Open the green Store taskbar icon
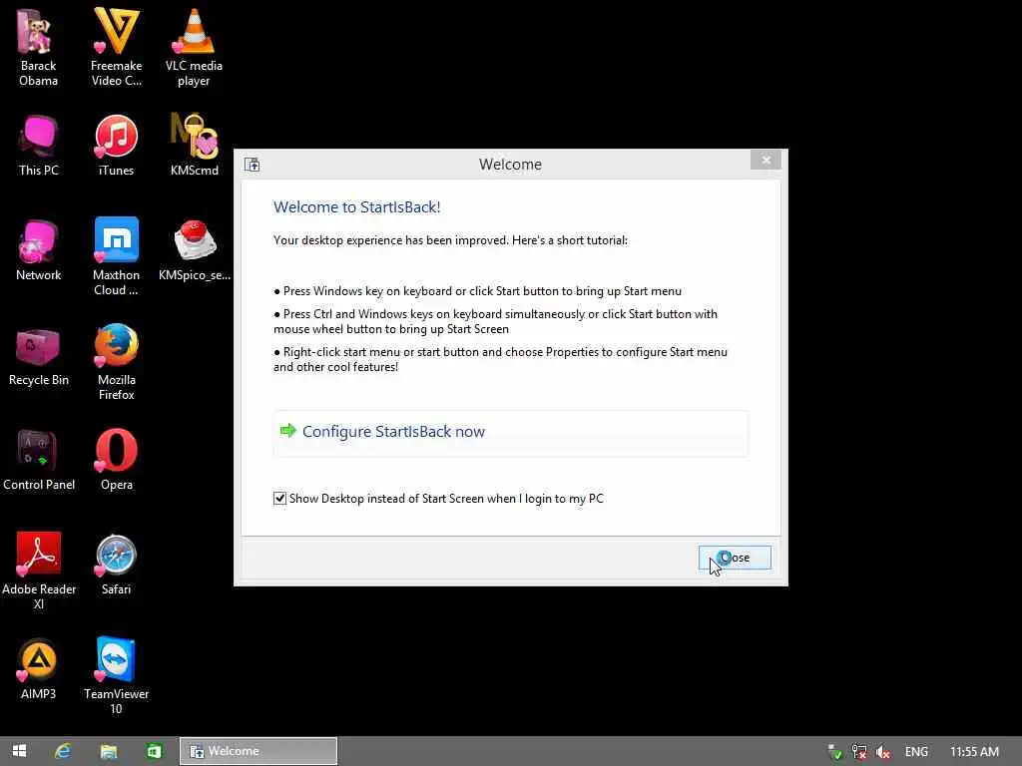The image size is (1022, 766). (154, 751)
